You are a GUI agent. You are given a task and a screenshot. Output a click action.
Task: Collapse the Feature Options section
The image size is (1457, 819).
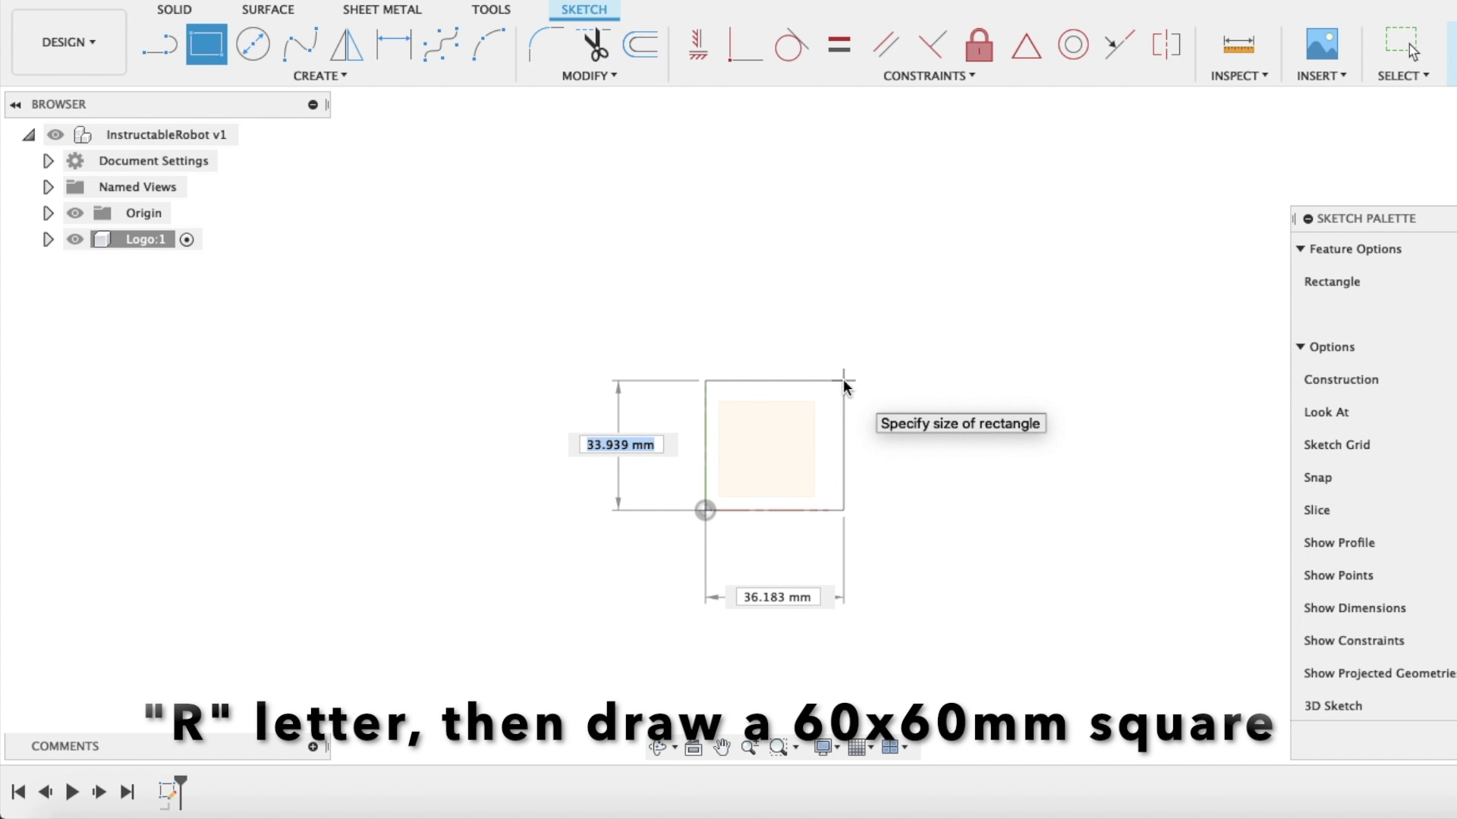pos(1301,249)
